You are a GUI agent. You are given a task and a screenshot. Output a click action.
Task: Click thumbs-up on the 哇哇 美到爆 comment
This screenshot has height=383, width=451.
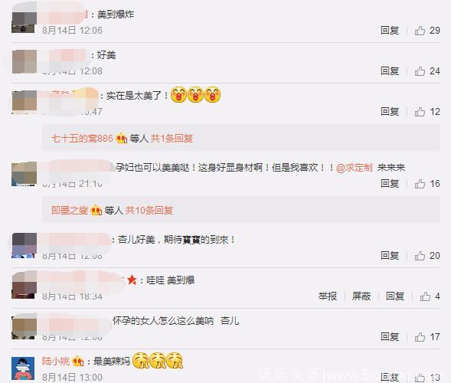tap(425, 296)
